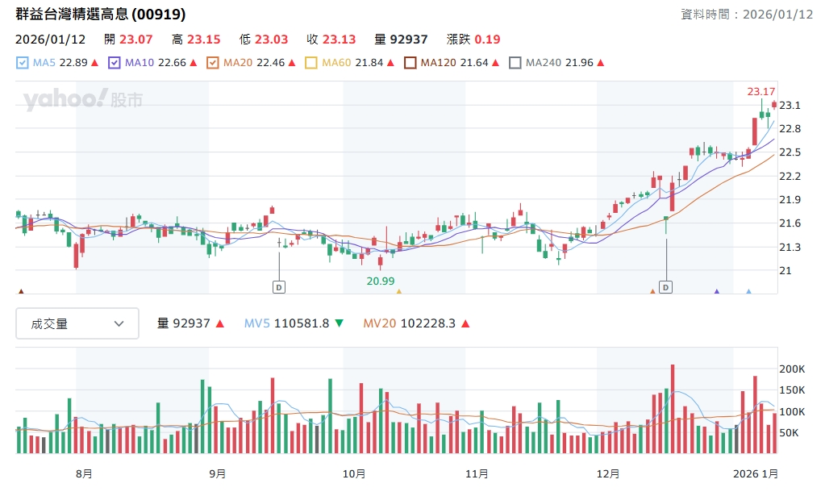Click the D marker near September
The width and height of the screenshot is (825, 496).
(x=279, y=286)
